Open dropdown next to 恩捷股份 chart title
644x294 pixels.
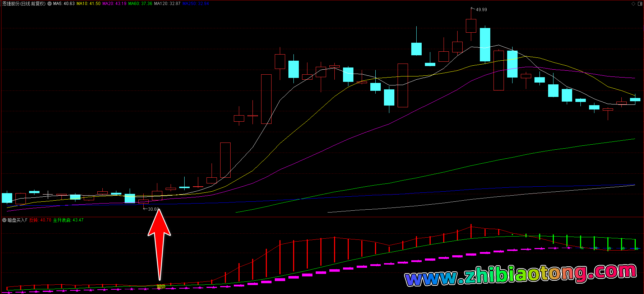(x=50, y=4)
